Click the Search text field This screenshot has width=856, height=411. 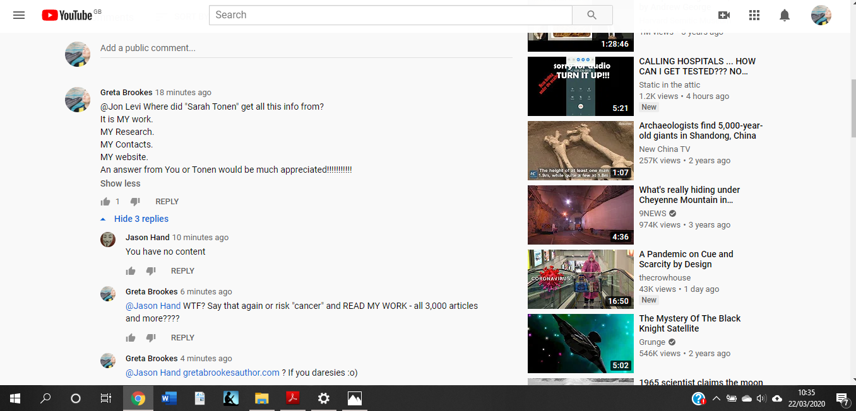click(x=390, y=15)
